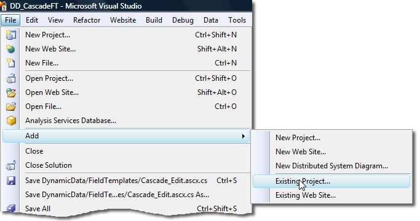This screenshot has width=420, height=221.
Task: Select Save Cascade_Edit.ascx.cs As... entry
Action: pyautogui.click(x=126, y=195)
